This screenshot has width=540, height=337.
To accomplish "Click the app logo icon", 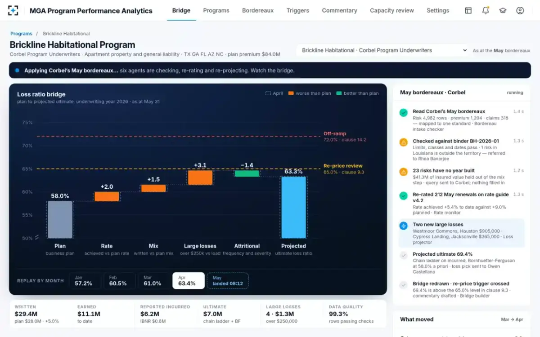I will [x=13, y=10].
